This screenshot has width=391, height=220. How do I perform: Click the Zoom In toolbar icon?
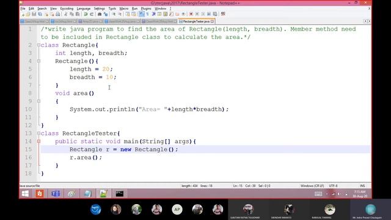[x=114, y=14]
